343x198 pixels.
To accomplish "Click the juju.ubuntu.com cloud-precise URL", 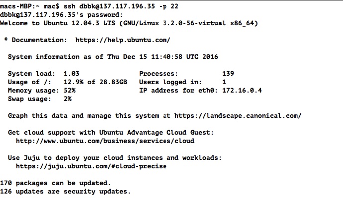I will click(91, 166).
